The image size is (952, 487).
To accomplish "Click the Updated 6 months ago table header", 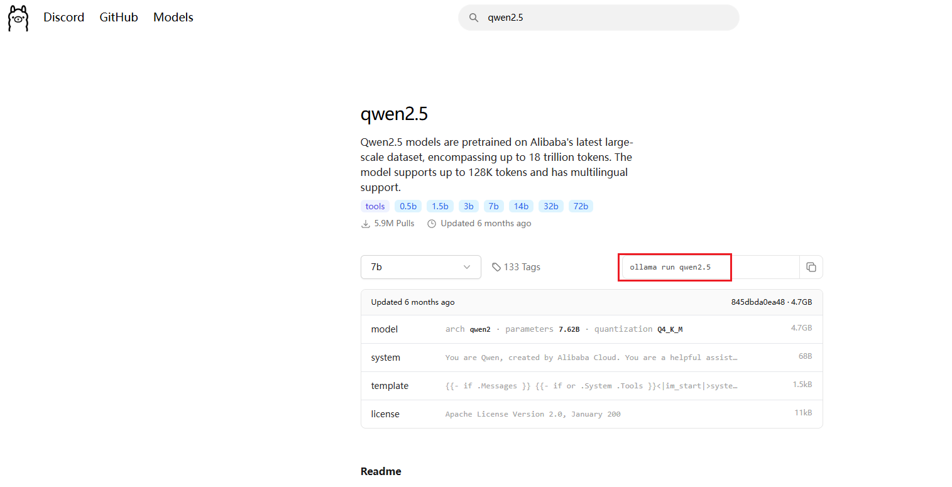I will click(x=413, y=302).
